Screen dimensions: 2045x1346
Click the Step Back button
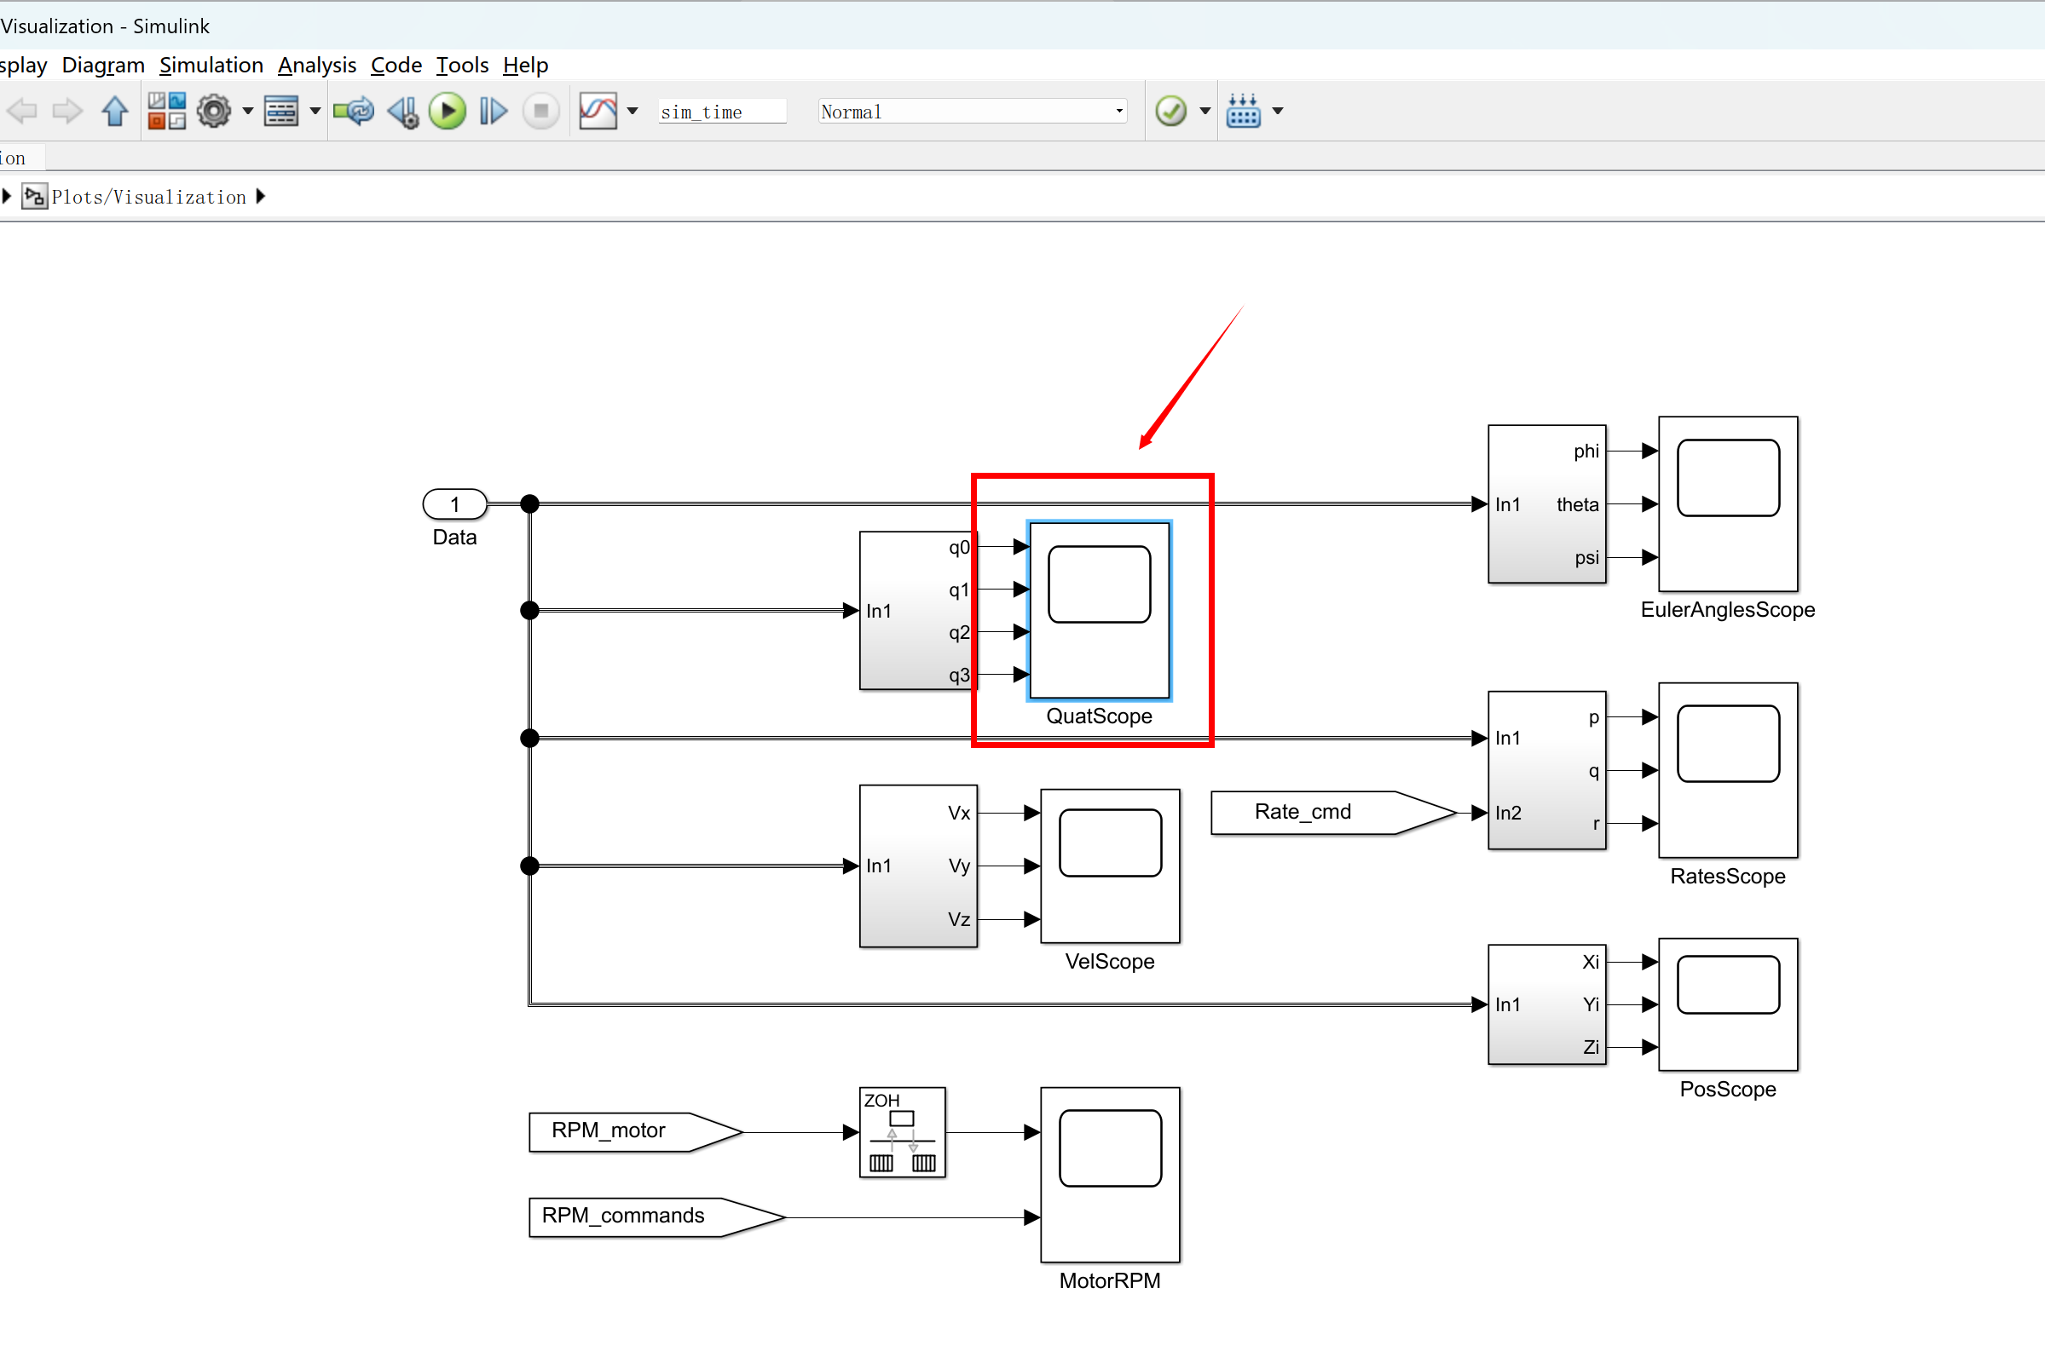pos(402,111)
